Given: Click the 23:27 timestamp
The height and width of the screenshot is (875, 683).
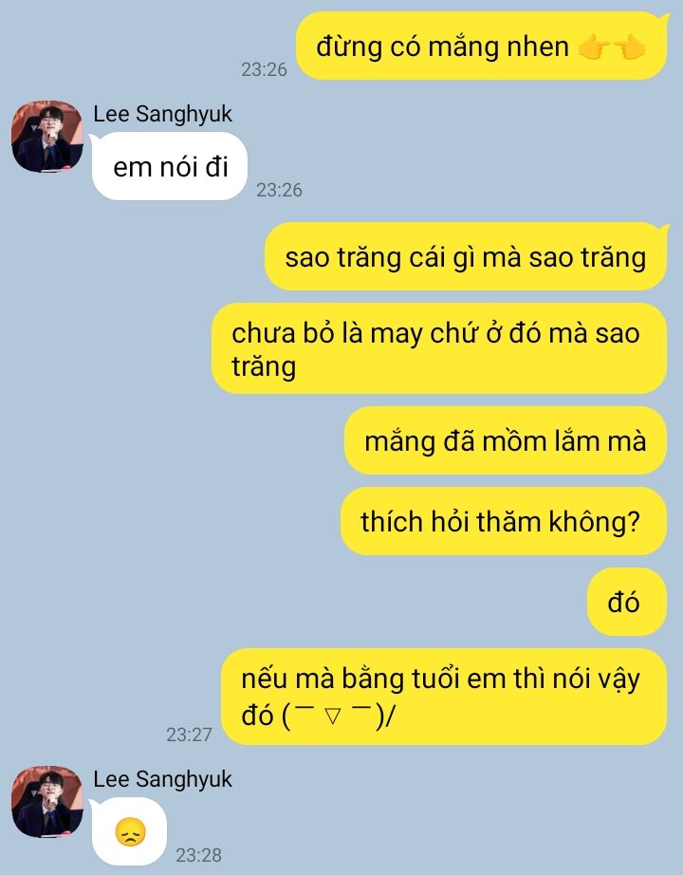Looking at the screenshot, I should click(x=189, y=735).
